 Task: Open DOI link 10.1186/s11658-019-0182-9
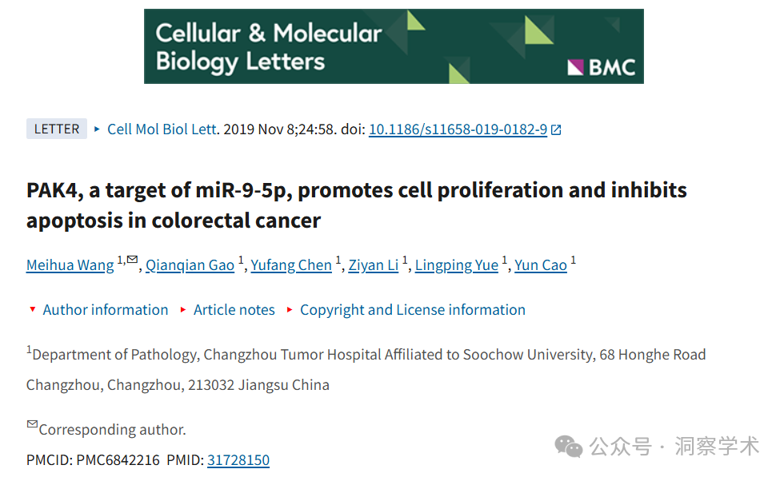[x=458, y=129]
